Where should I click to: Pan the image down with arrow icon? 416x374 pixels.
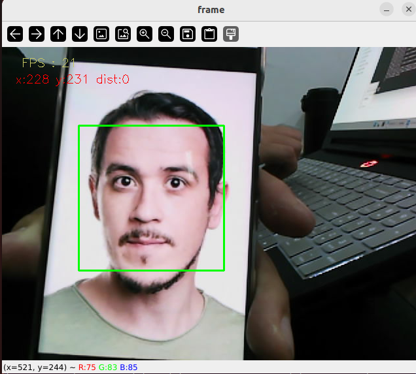pos(80,34)
